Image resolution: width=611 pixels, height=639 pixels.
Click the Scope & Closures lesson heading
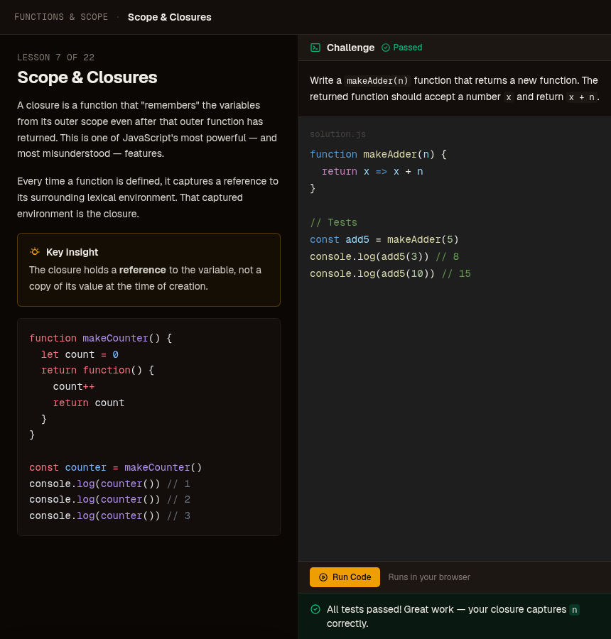pos(87,77)
